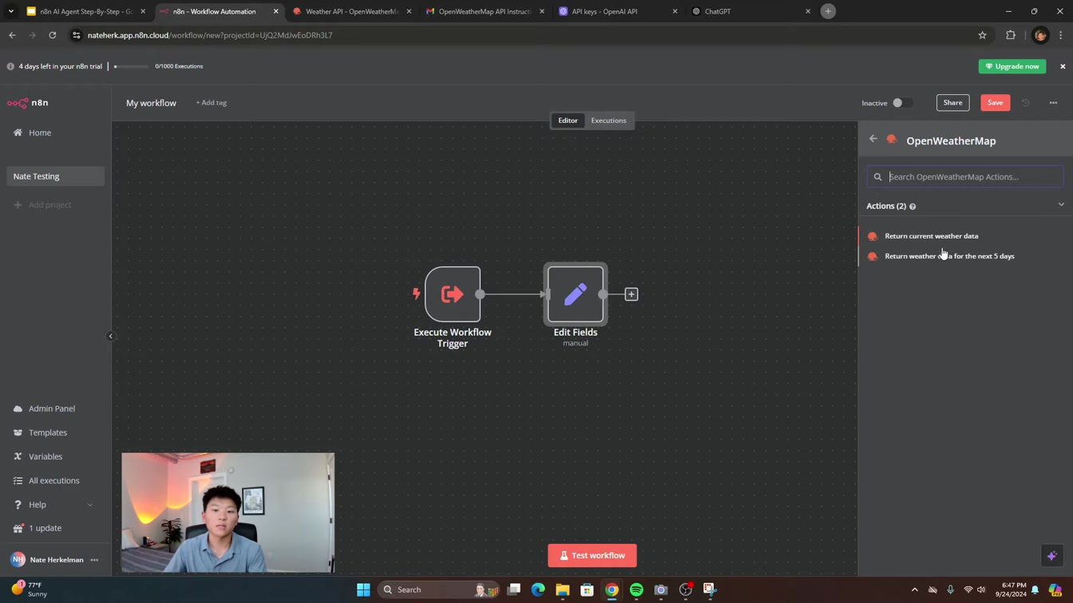The height and width of the screenshot is (603, 1073).
Task: Dismiss the trial banner
Action: pos(1063,66)
